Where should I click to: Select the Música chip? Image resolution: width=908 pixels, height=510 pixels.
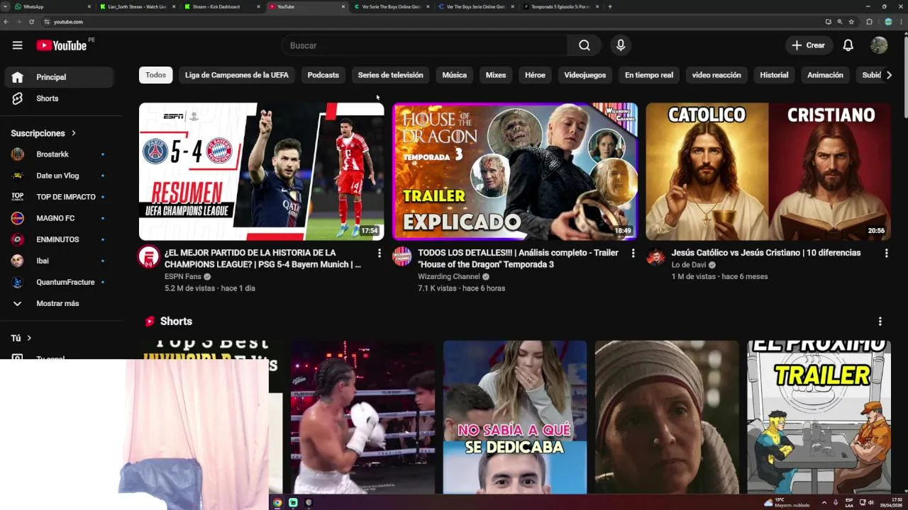455,75
